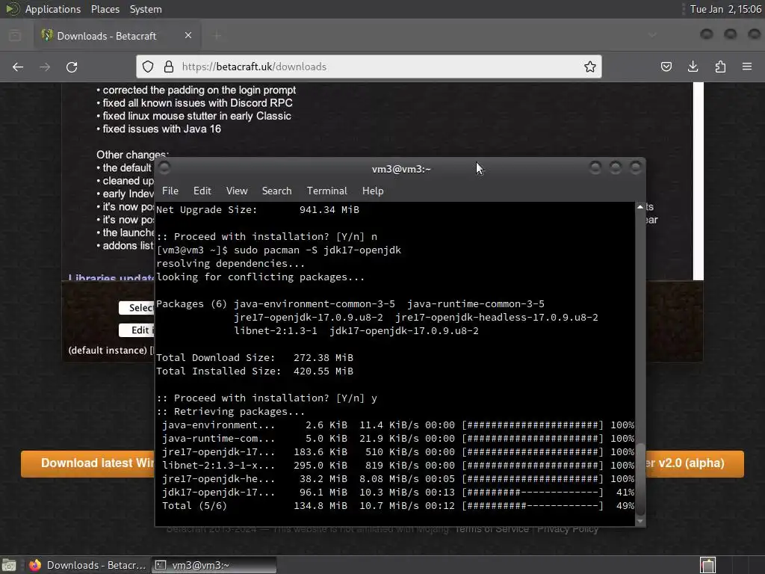
Task: Bookmark this page with the star
Action: 590,67
